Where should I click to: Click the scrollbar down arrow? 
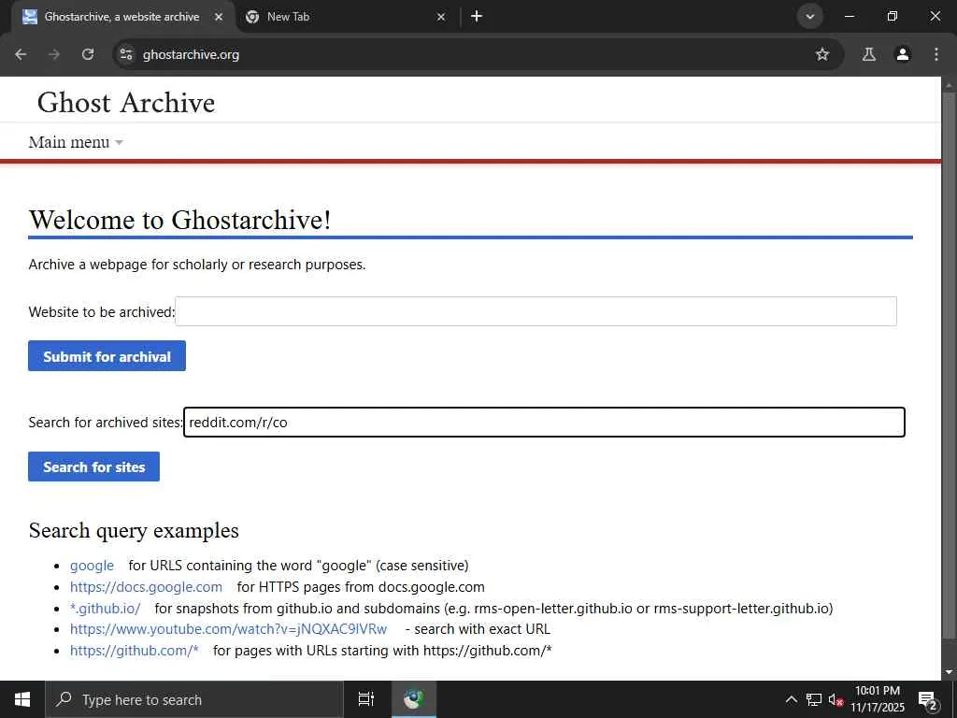point(949,672)
